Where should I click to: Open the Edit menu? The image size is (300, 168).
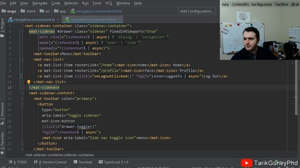point(13,3)
